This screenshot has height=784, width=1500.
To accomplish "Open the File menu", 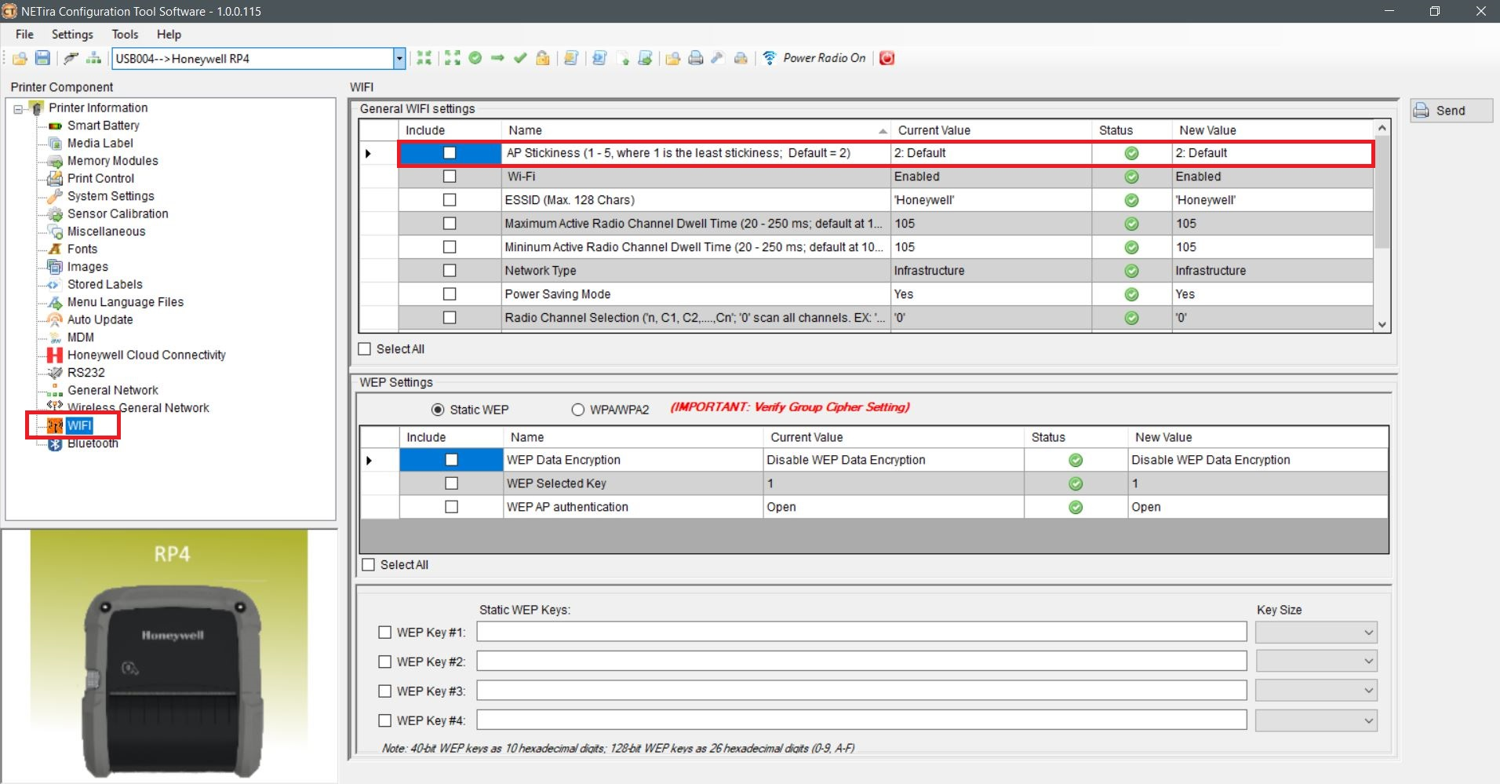I will point(24,35).
